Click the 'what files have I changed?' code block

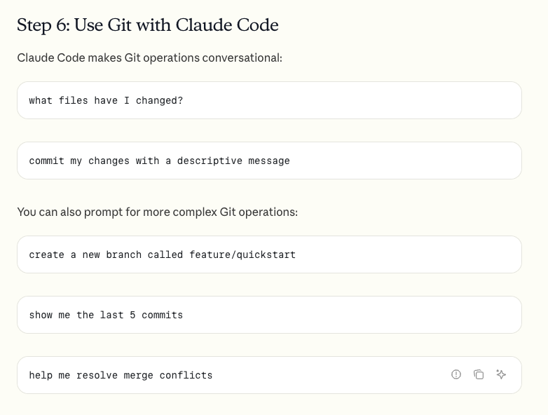pyautogui.click(x=269, y=100)
